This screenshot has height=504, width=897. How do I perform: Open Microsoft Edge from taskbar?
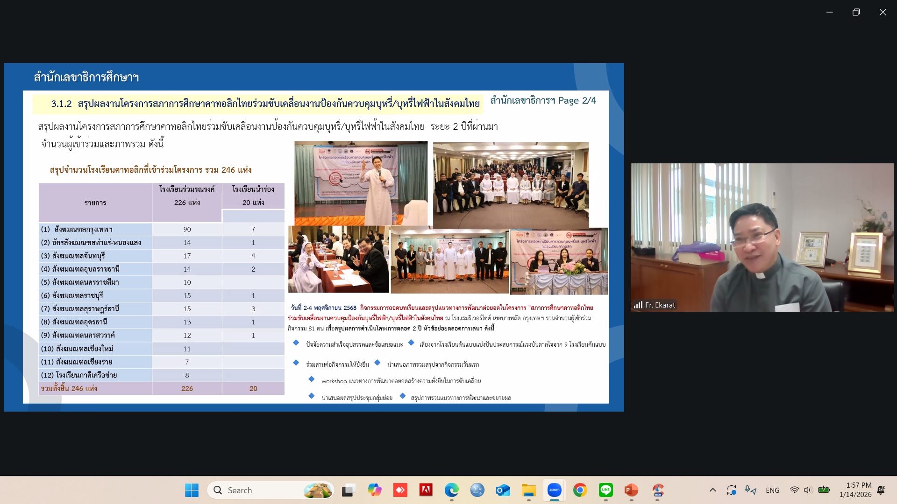tap(451, 490)
